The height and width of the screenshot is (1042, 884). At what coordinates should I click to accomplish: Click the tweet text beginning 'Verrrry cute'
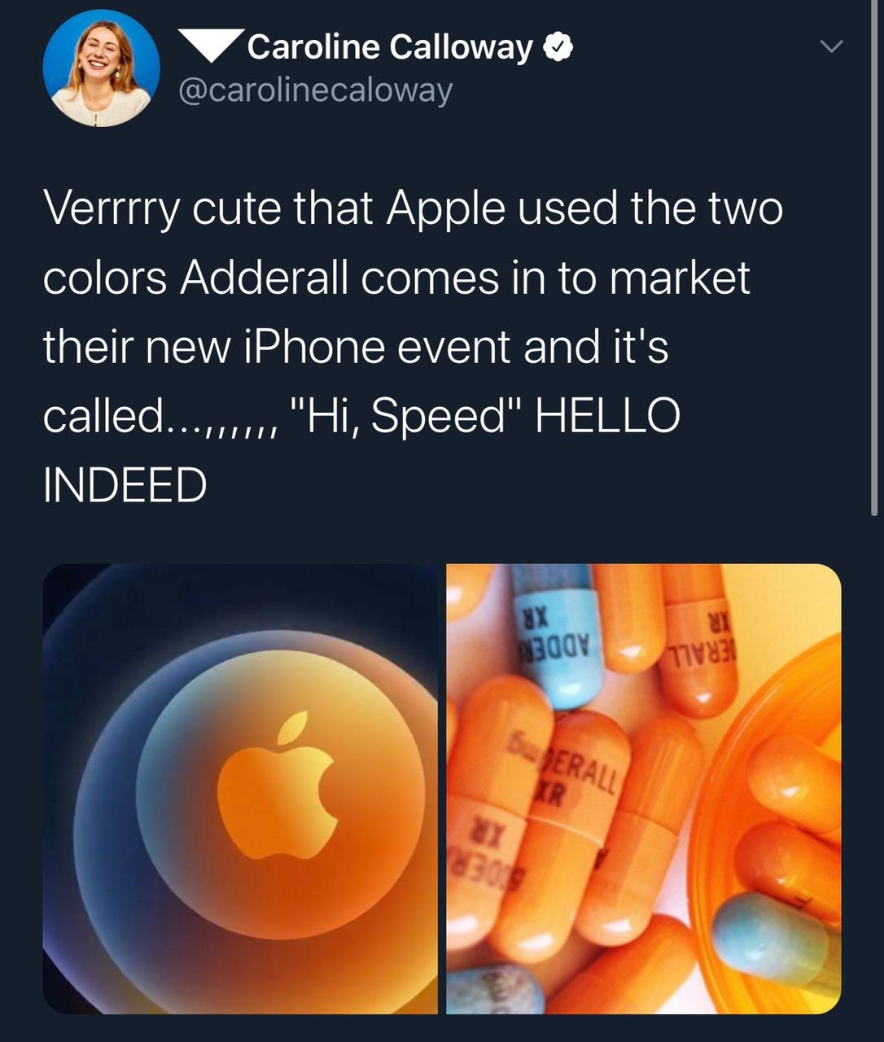(413, 345)
